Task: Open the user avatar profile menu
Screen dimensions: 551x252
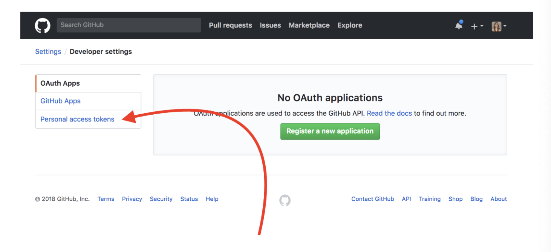Action: (499, 26)
